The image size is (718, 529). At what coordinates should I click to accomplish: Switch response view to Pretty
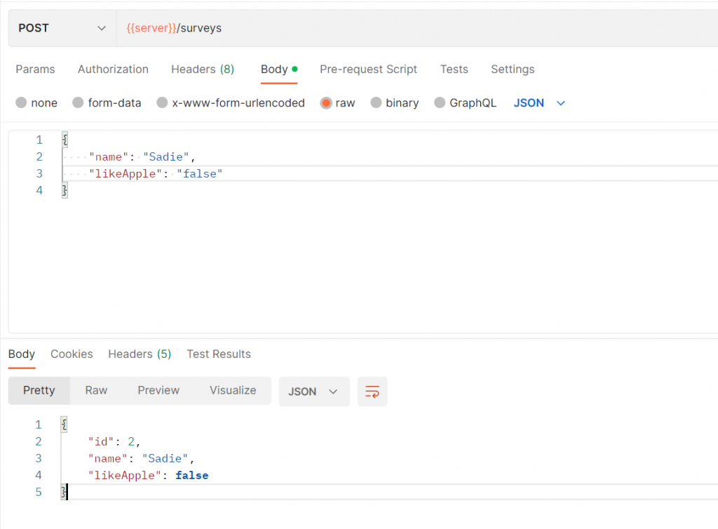[39, 391]
